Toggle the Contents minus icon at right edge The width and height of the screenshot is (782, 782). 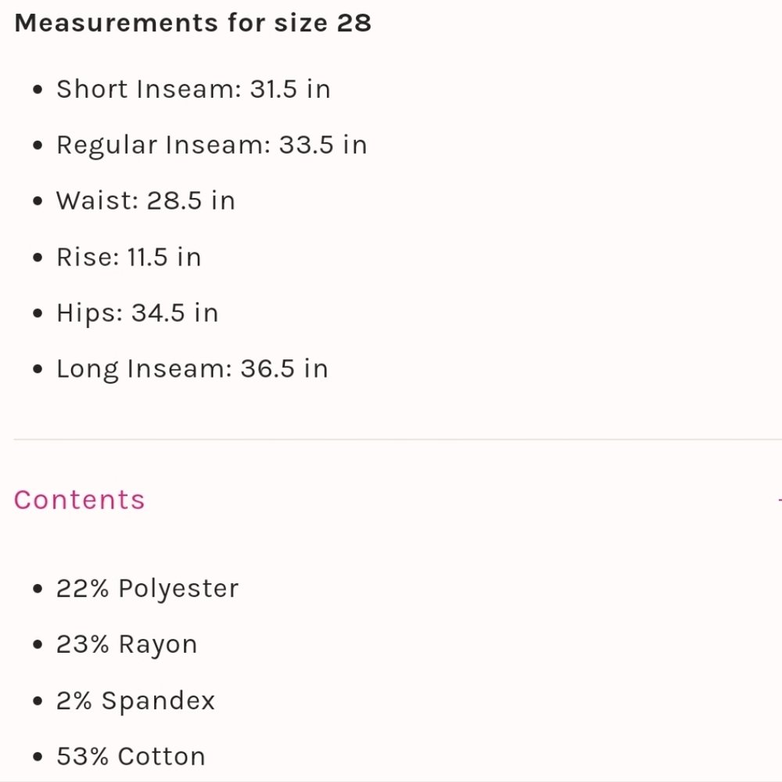(780, 499)
